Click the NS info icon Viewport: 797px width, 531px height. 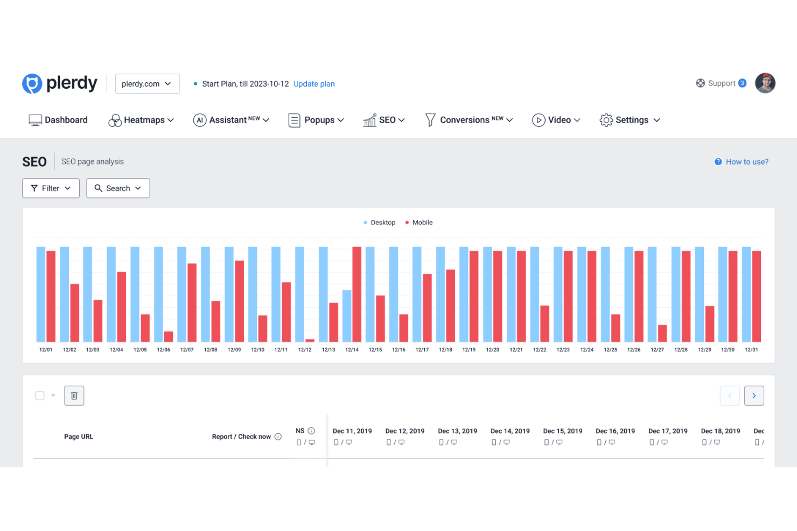pos(311,431)
